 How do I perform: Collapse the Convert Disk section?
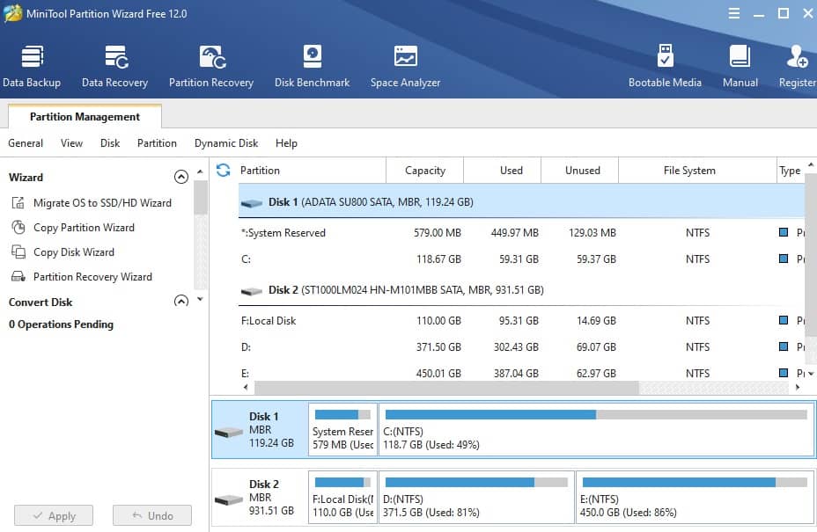(x=180, y=302)
